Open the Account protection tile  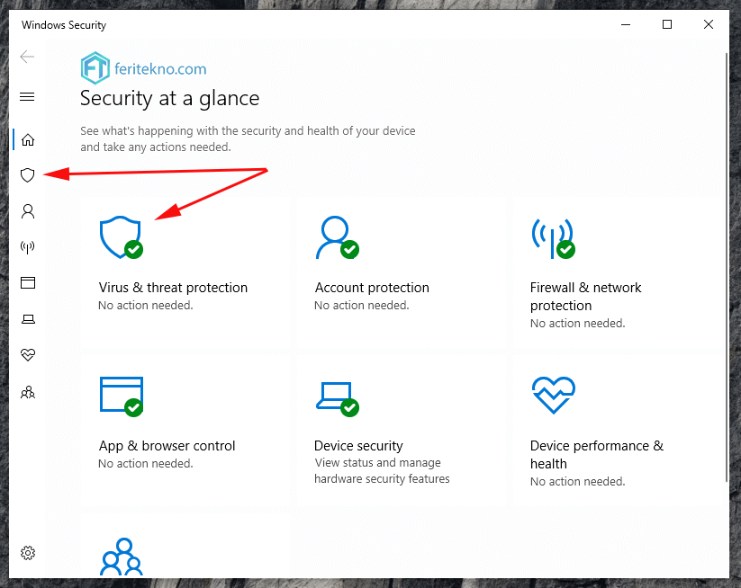[x=401, y=272]
